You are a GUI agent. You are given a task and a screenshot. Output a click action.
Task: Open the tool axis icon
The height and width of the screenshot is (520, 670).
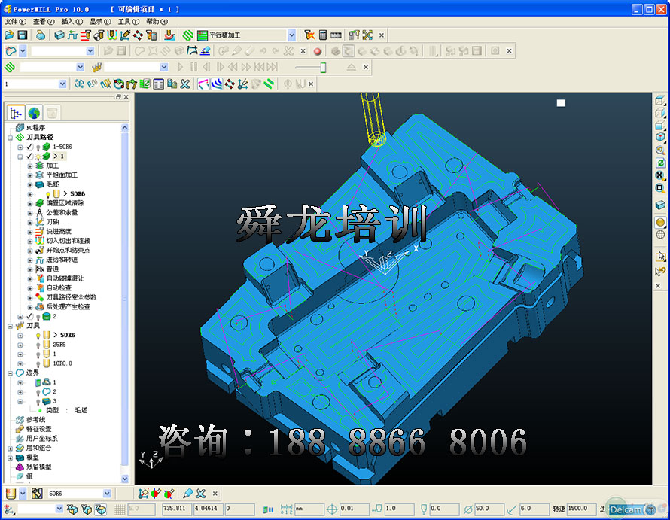(x=125, y=35)
